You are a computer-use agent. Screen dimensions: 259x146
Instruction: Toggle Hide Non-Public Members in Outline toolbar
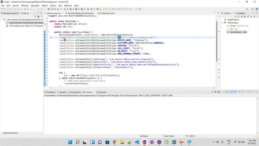pyautogui.click(x=251, y=17)
